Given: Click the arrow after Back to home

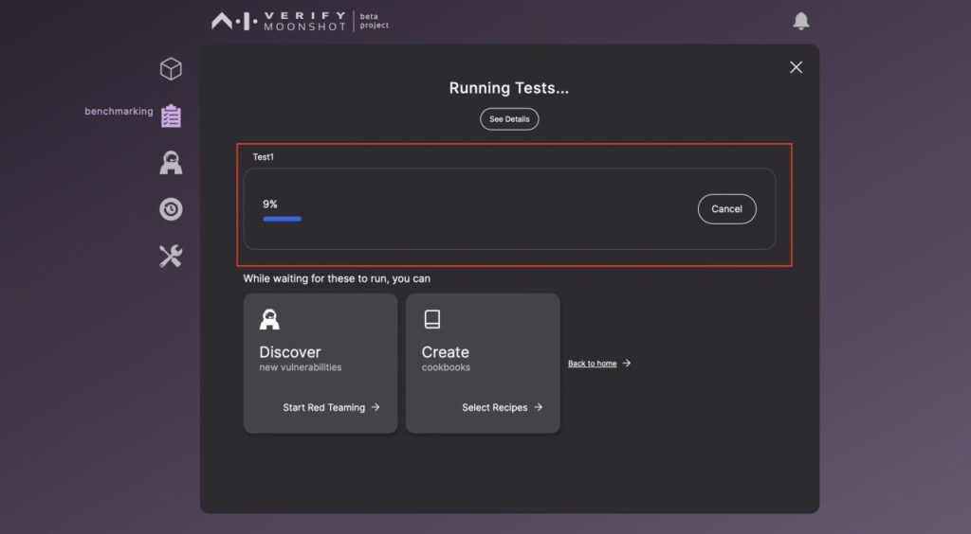Looking at the screenshot, I should [627, 364].
